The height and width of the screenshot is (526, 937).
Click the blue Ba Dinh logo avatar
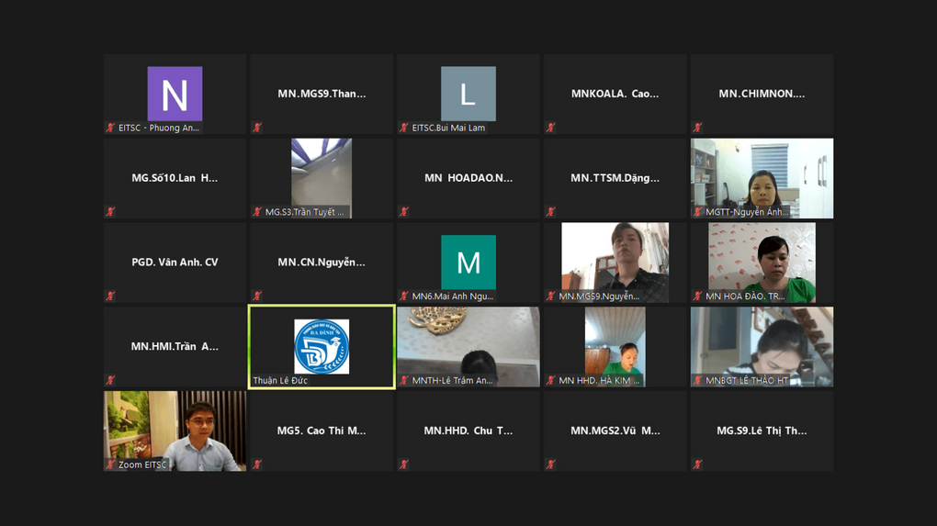(322, 346)
